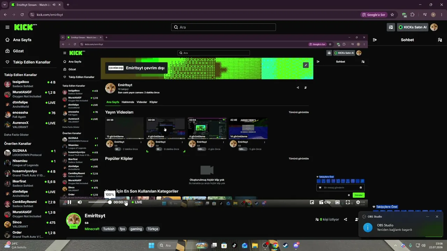Viewport: 447px width, 251px height.
Task: Dismiss the OBS Studio notification
Action: (x=437, y=216)
